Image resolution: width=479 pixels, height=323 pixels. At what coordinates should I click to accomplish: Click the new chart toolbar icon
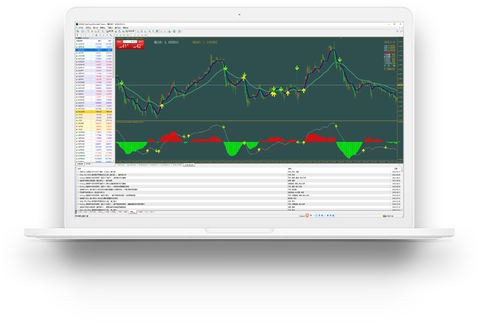(x=77, y=32)
